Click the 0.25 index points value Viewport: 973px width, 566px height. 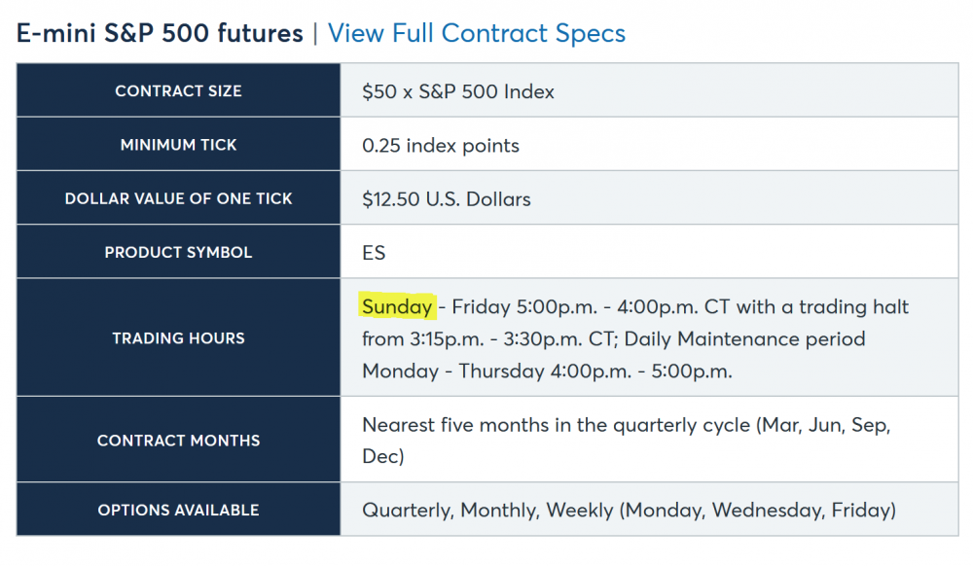[x=441, y=146]
